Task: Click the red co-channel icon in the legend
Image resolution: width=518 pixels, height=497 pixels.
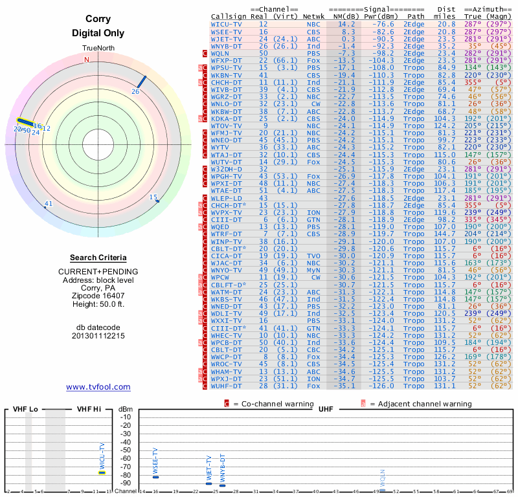Action: pyautogui.click(x=227, y=404)
